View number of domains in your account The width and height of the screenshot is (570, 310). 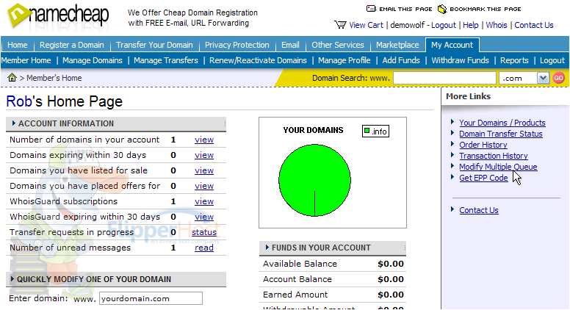pos(204,140)
